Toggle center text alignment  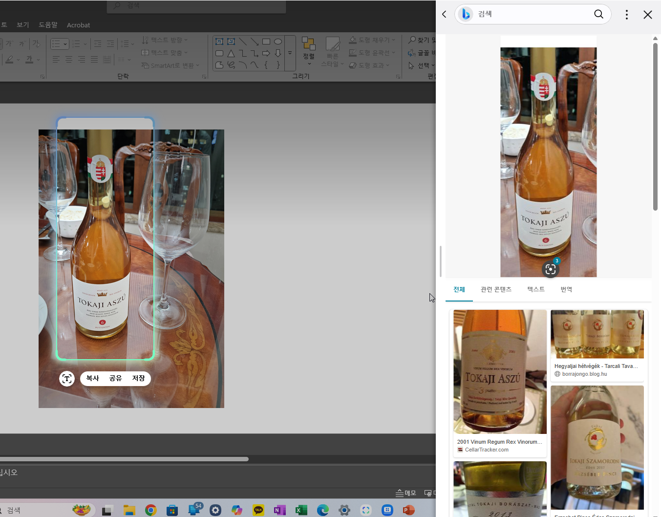click(x=69, y=60)
